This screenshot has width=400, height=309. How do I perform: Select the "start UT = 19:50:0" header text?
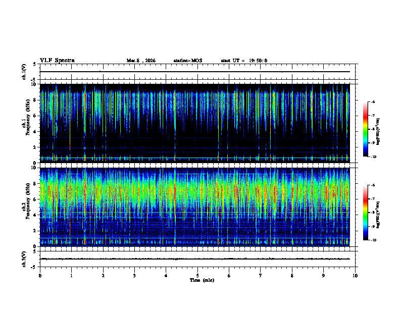[244, 61]
